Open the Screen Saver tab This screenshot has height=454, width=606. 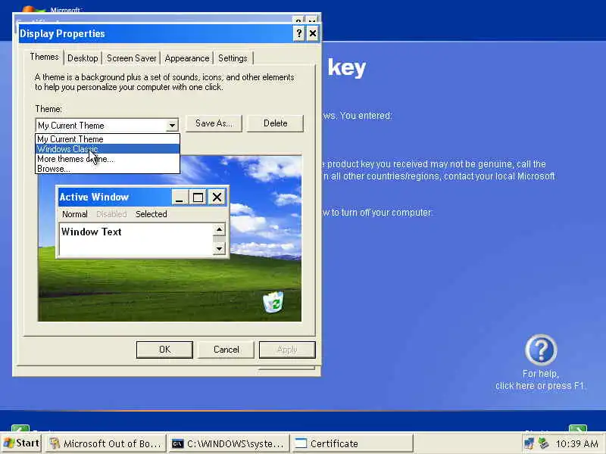pyautogui.click(x=131, y=58)
